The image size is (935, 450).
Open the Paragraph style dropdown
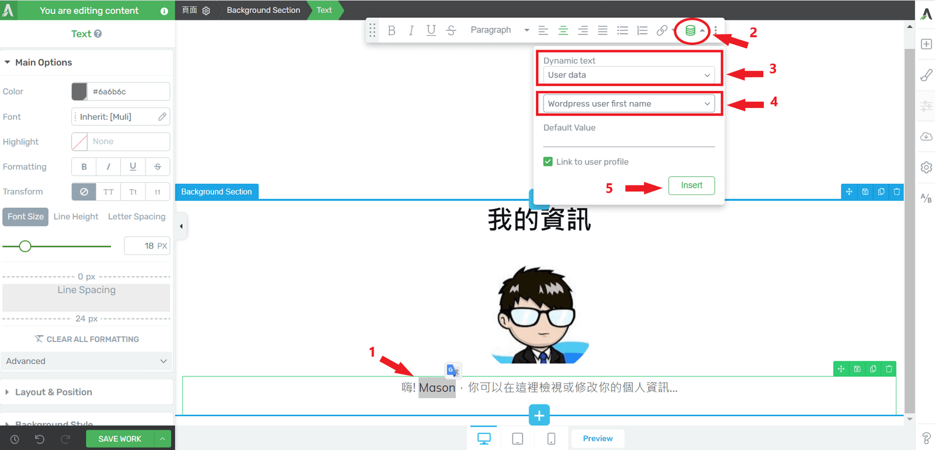(x=500, y=30)
